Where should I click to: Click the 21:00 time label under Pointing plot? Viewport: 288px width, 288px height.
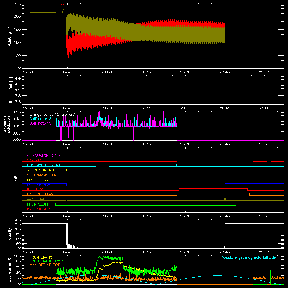click(x=264, y=72)
